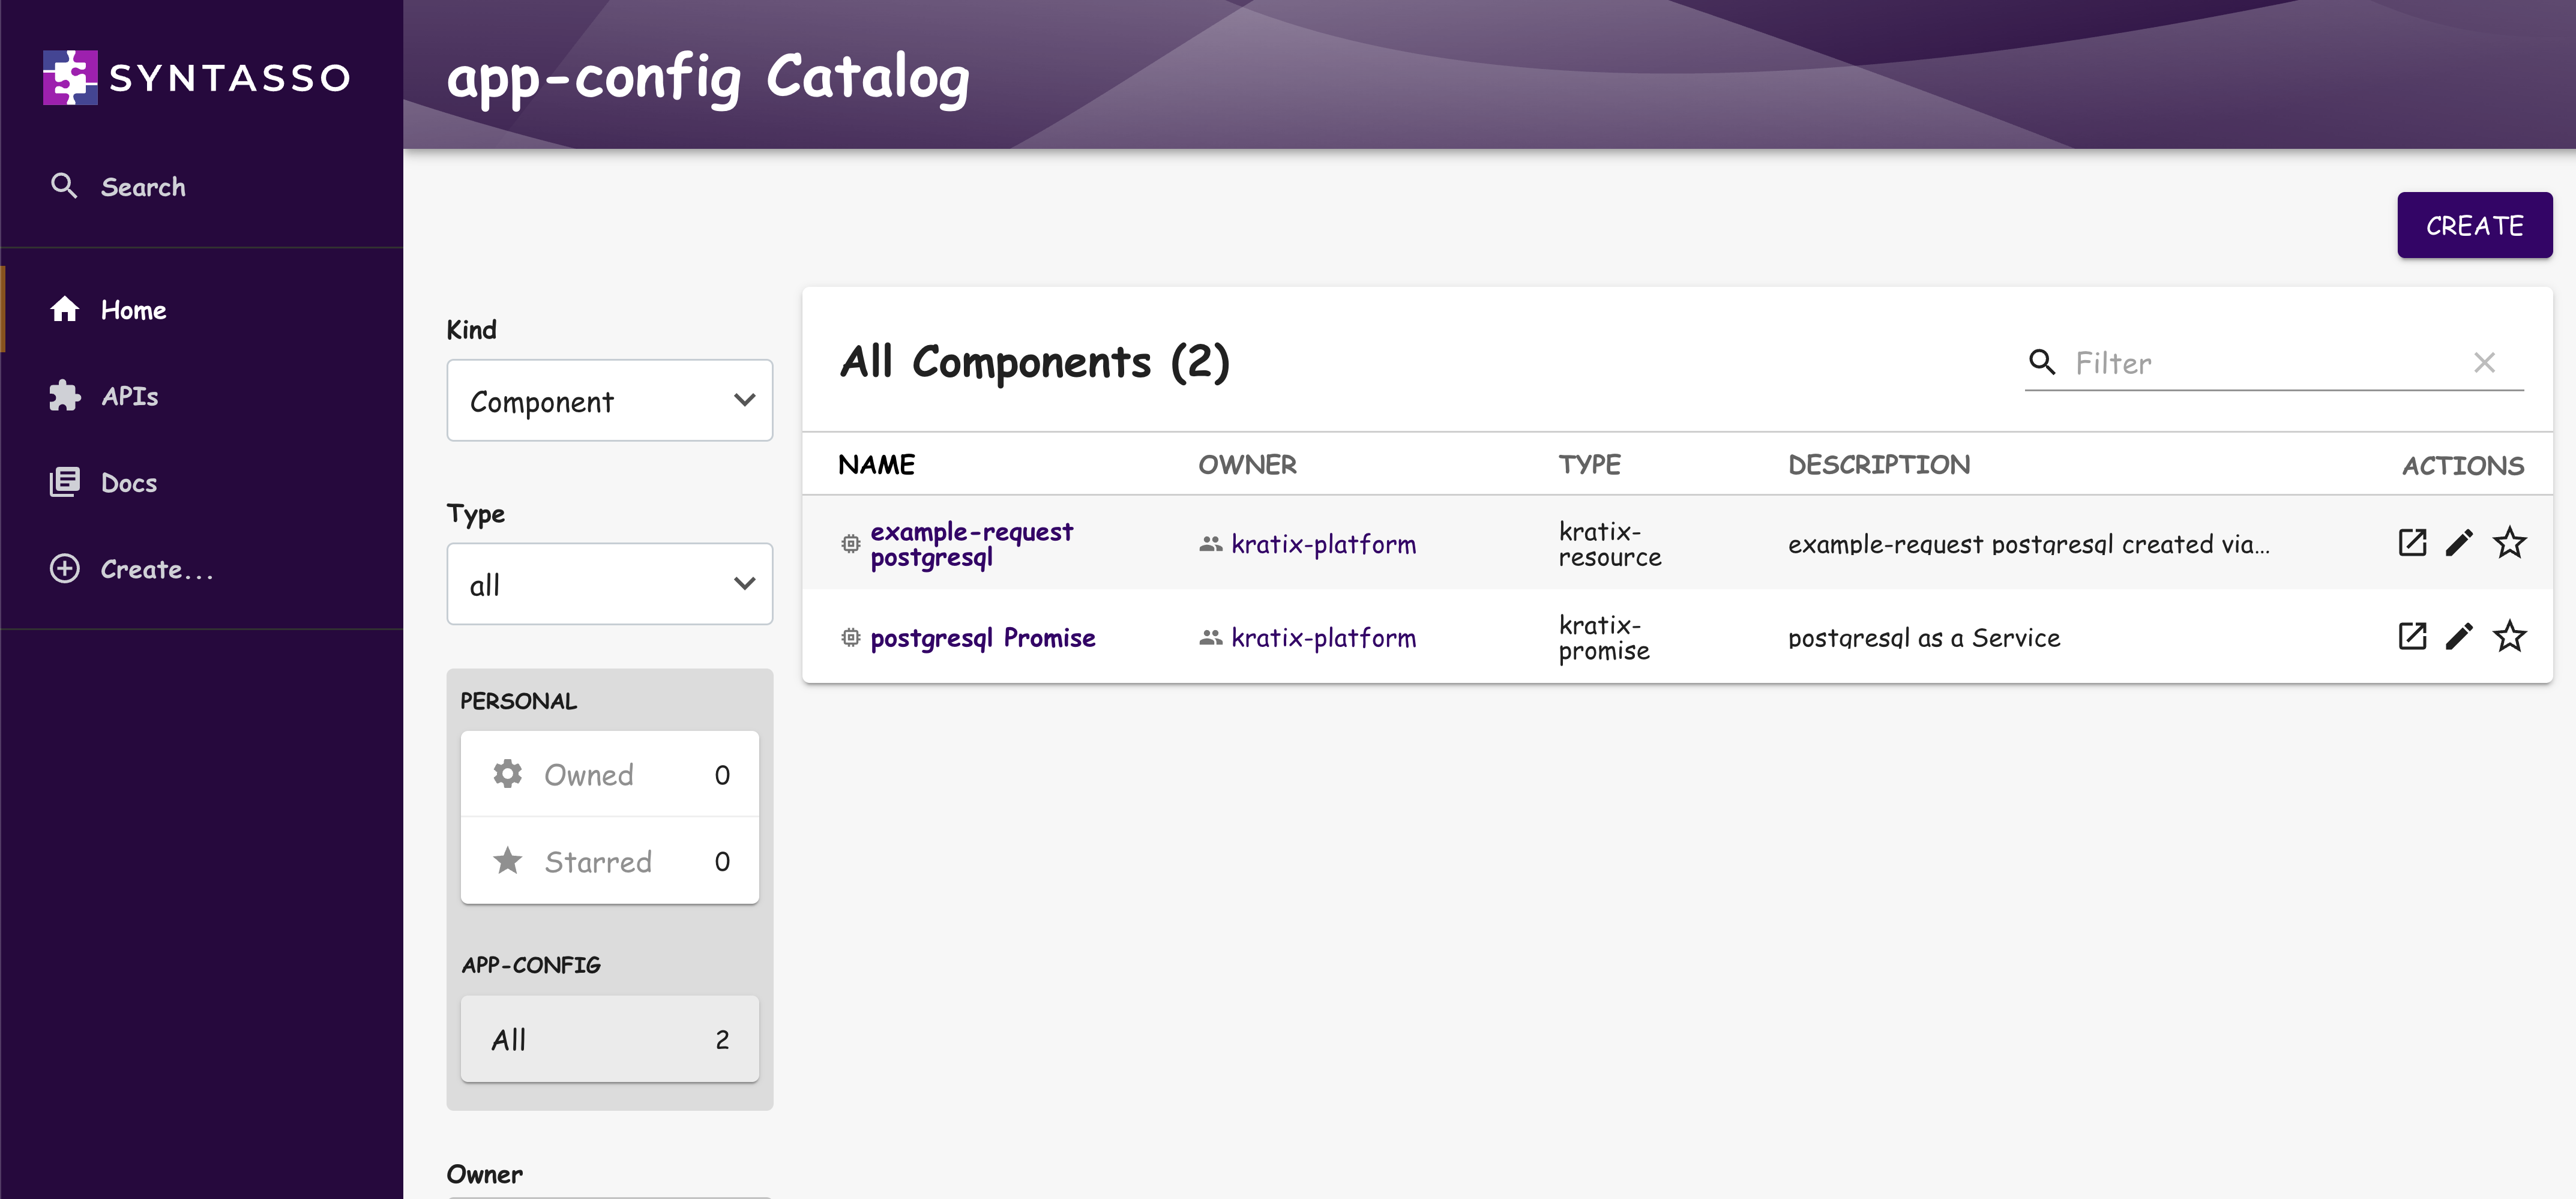Viewport: 2576px width, 1199px height.
Task: Star the example-request postgresql component
Action: tap(2509, 543)
